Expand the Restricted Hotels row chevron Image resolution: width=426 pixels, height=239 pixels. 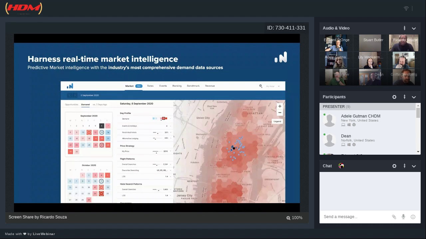(171, 132)
